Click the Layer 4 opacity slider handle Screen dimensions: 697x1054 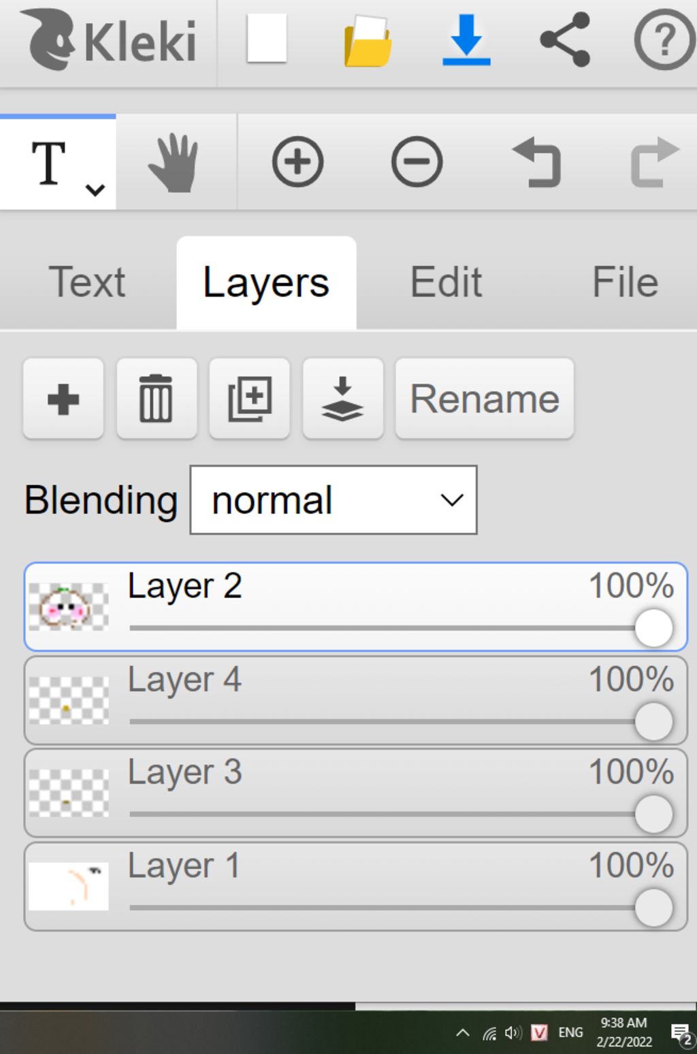(x=653, y=721)
